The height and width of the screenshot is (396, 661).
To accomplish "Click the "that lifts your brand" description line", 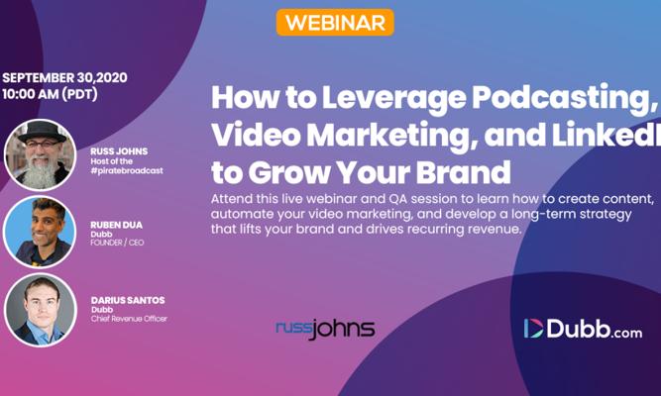I will pyautogui.click(x=367, y=229).
